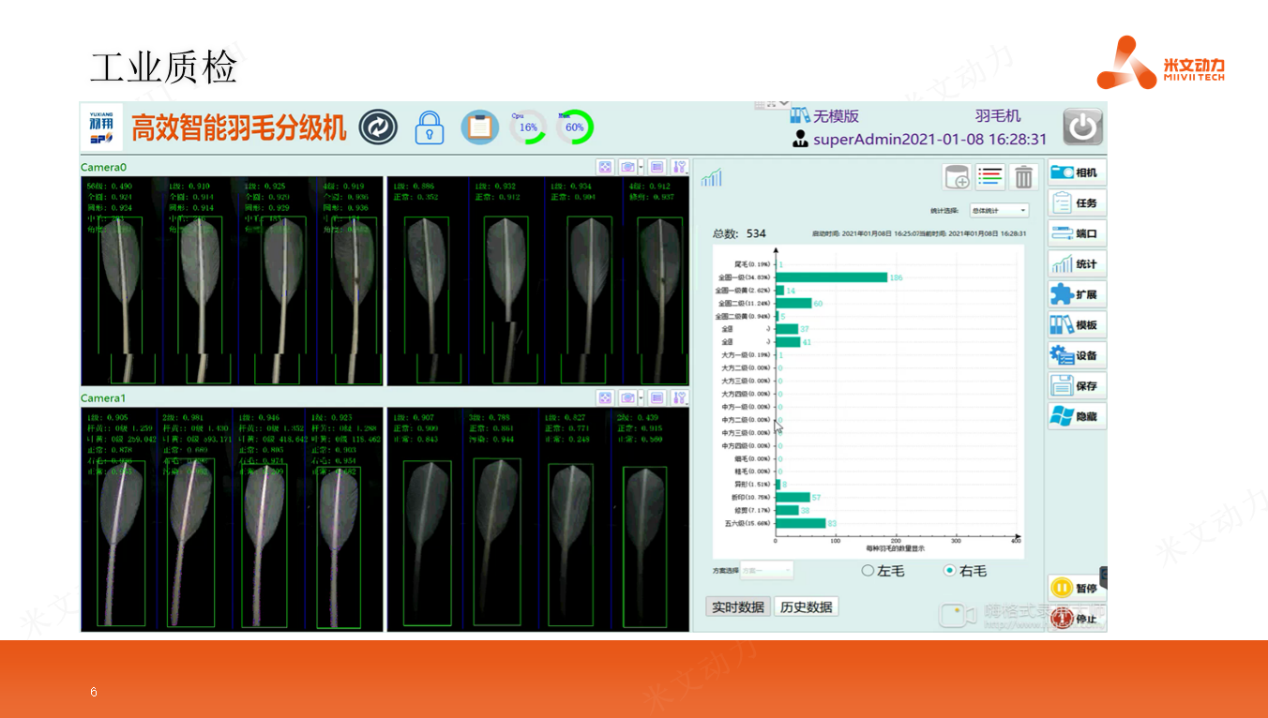The height and width of the screenshot is (718, 1268).
Task: Click the 停止 stop button
Action: pos(1077,618)
